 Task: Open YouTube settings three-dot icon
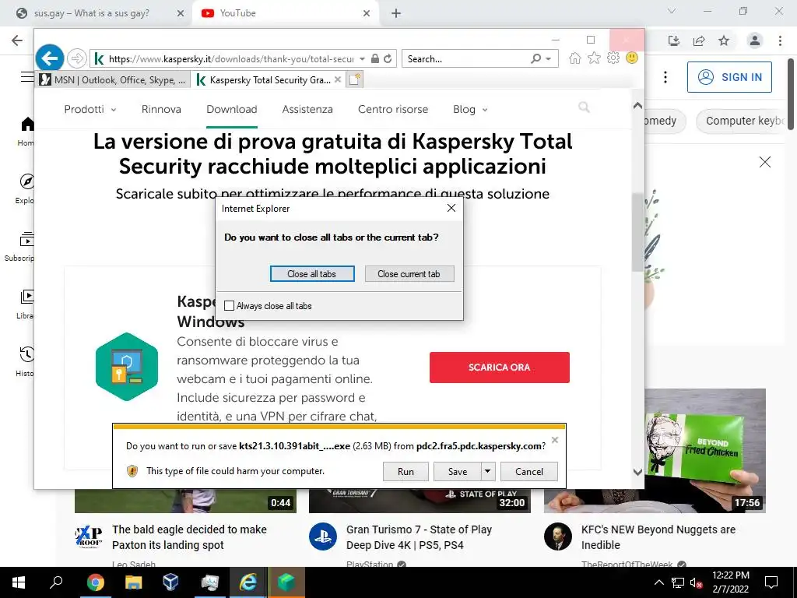(x=665, y=77)
